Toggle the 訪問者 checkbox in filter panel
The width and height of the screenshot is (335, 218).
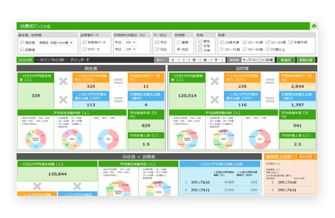point(22,50)
